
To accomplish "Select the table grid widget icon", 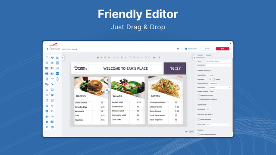I will point(57,63).
